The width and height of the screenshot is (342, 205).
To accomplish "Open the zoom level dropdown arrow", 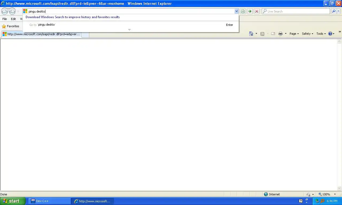I will [334, 195].
